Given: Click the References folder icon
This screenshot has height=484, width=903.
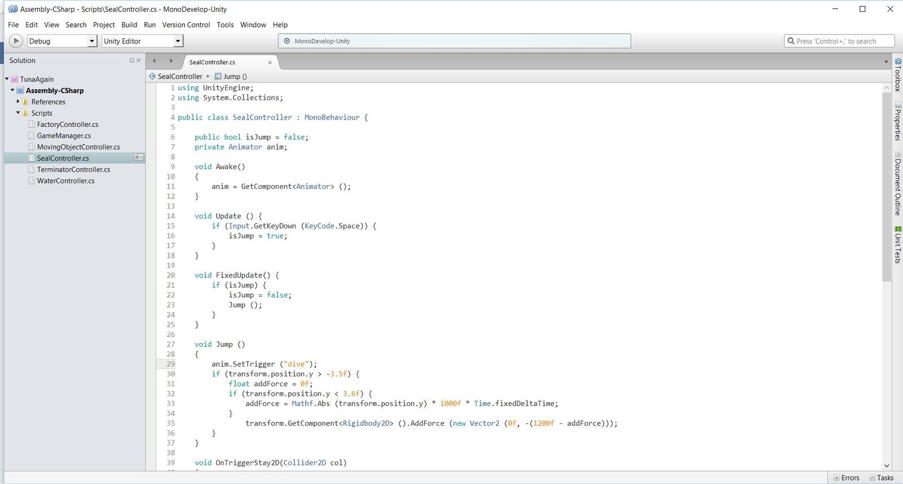Looking at the screenshot, I should coord(25,102).
